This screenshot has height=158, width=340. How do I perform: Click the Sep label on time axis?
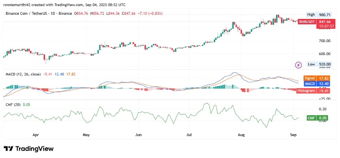[x=293, y=135]
